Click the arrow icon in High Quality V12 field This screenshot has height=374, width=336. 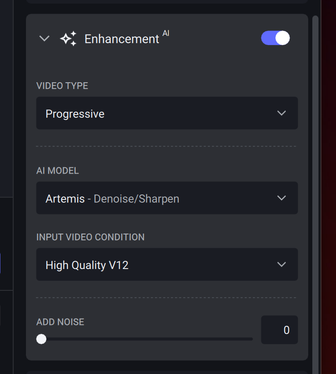tap(281, 264)
